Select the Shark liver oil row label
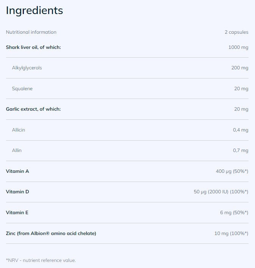Viewport: 255px width, 268px height. (33, 47)
